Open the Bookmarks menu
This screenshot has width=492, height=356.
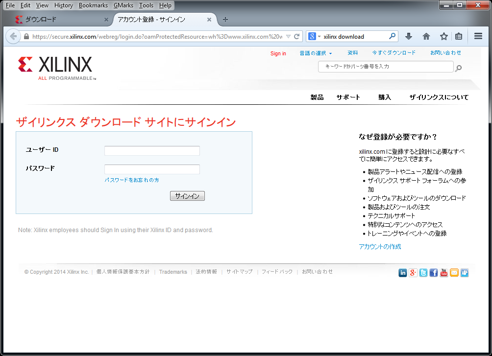[x=93, y=5]
